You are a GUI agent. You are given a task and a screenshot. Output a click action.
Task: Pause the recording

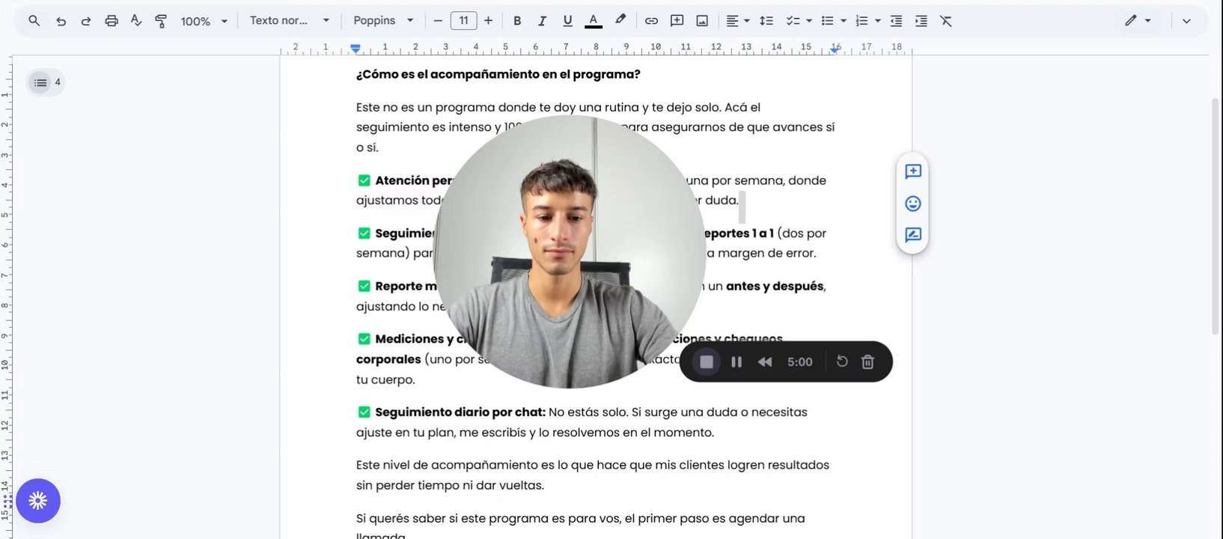point(736,362)
